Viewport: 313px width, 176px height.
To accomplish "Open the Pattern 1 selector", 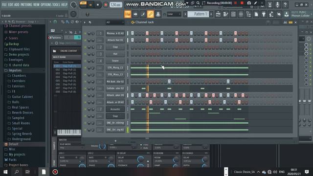I will 198,14.
